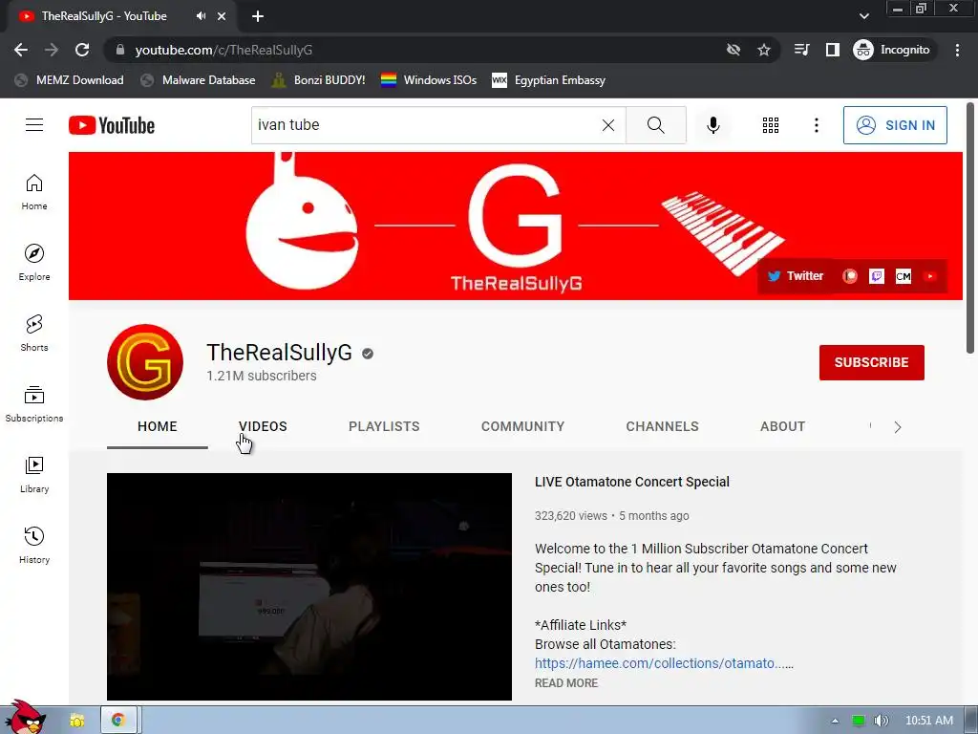The image size is (978, 734).
Task: Click the page vertical scrollbar thumb
Action: pos(970,228)
